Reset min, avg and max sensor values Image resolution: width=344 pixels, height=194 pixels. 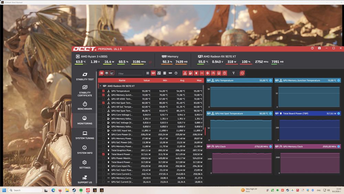click(242, 73)
